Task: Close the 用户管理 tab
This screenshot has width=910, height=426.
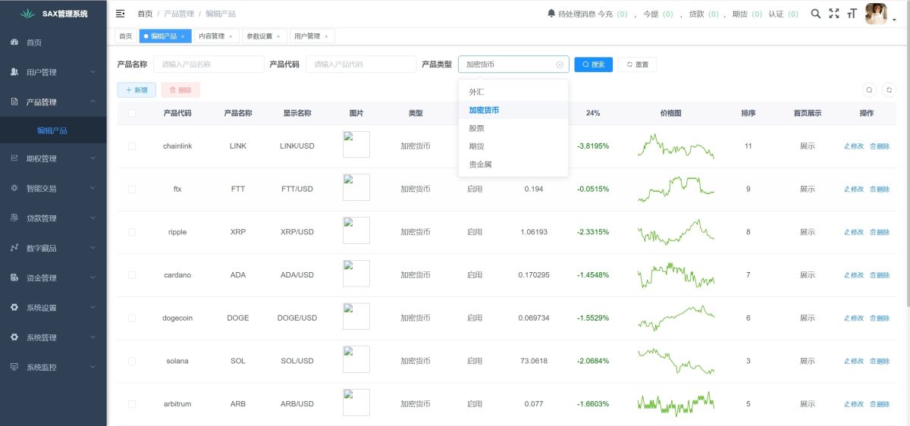Action: click(x=326, y=36)
